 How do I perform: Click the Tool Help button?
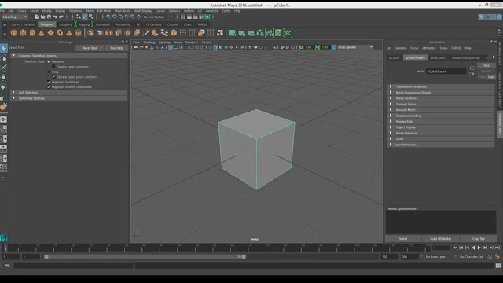point(117,48)
